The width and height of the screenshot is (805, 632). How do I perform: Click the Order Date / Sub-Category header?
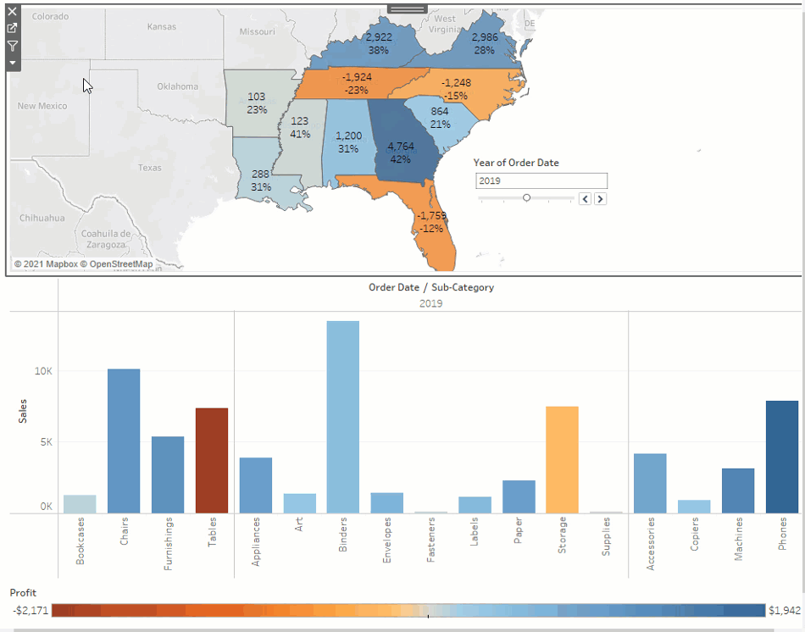tap(430, 287)
